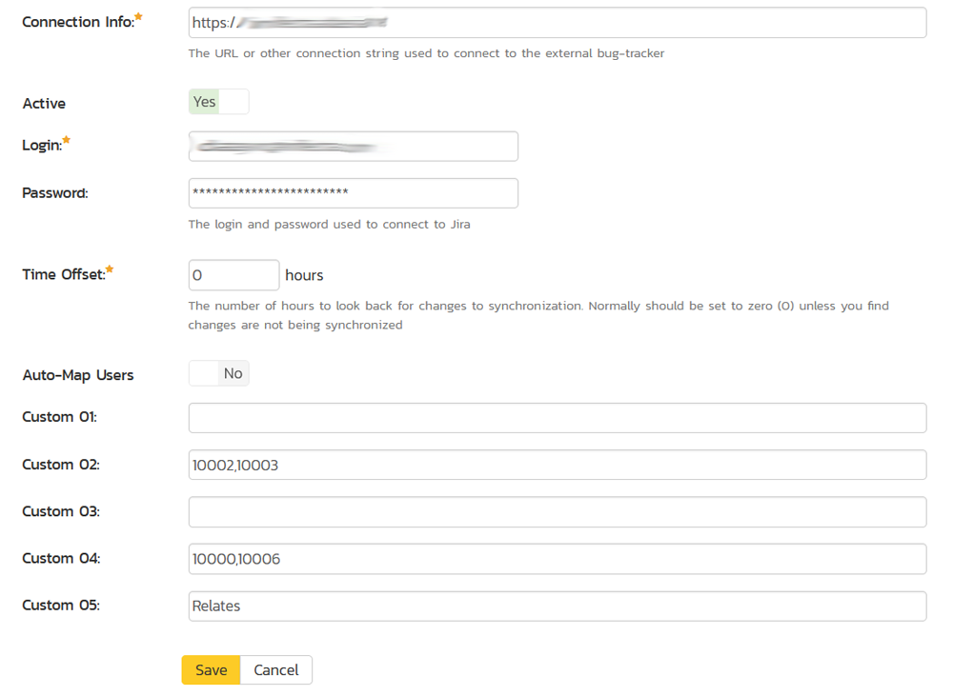Click the Custom 02 field containing 10002,10003
Viewport: 953px width, 696px height.
pyautogui.click(x=558, y=465)
